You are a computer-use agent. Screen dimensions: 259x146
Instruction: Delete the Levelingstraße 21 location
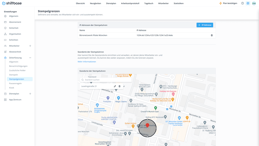(120, 86)
